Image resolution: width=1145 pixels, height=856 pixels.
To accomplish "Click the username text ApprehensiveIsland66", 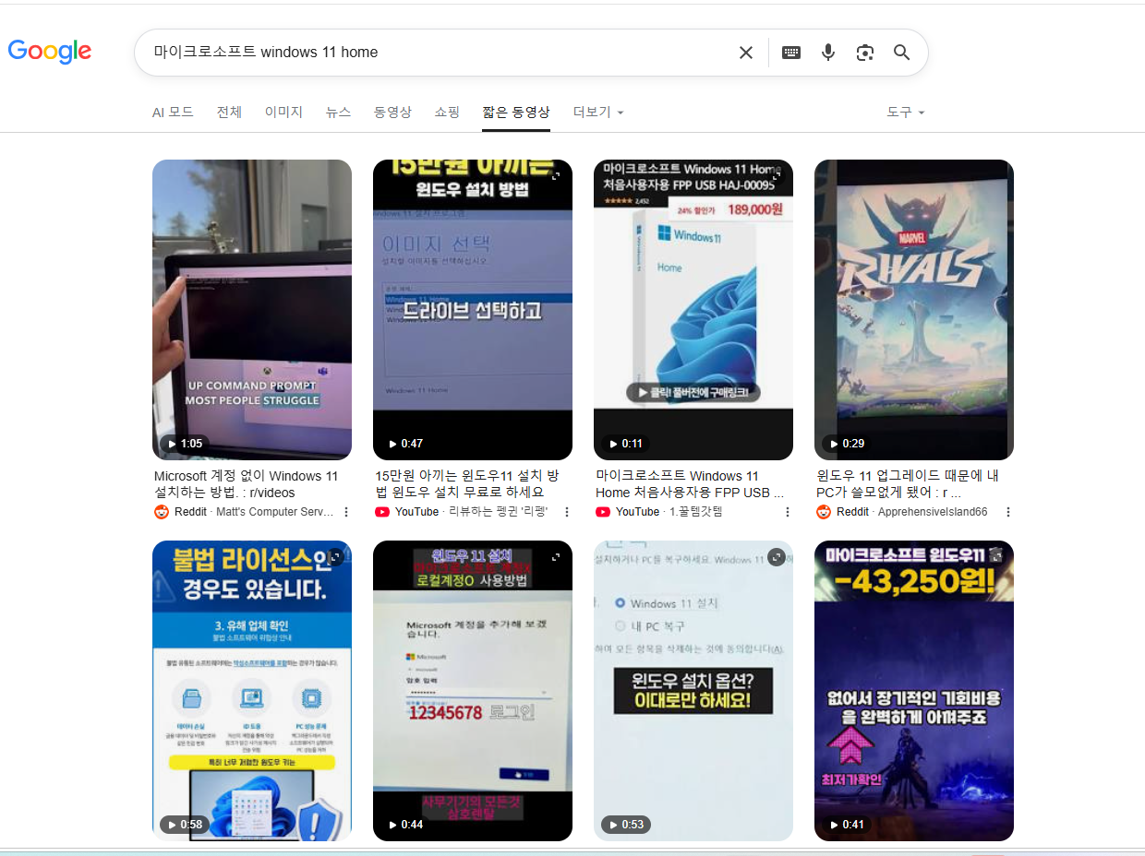I will click(933, 512).
